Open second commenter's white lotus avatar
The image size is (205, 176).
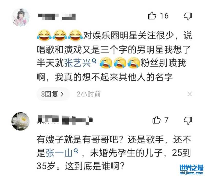pyautogui.click(x=21, y=121)
